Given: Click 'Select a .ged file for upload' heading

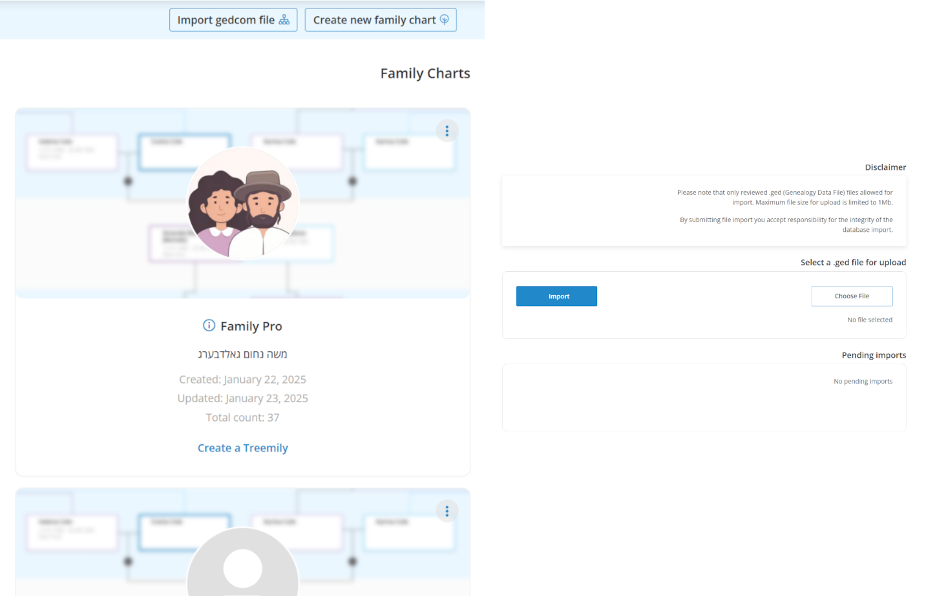Looking at the screenshot, I should point(853,262).
